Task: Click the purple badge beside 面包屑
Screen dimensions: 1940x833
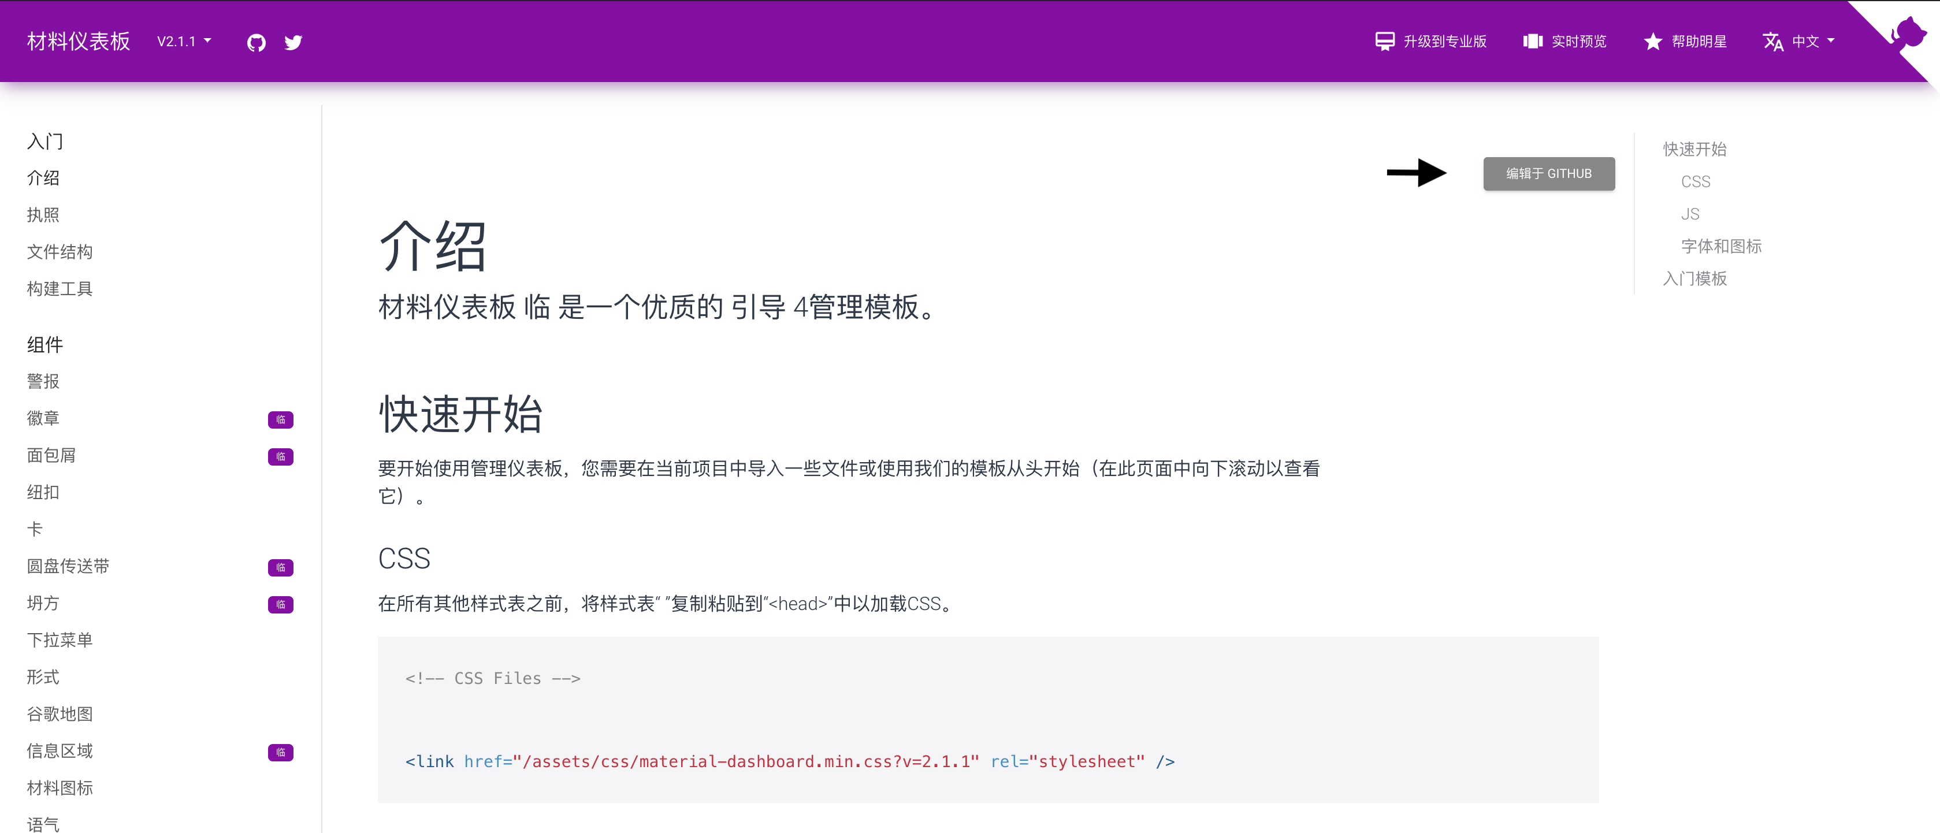Action: [280, 456]
